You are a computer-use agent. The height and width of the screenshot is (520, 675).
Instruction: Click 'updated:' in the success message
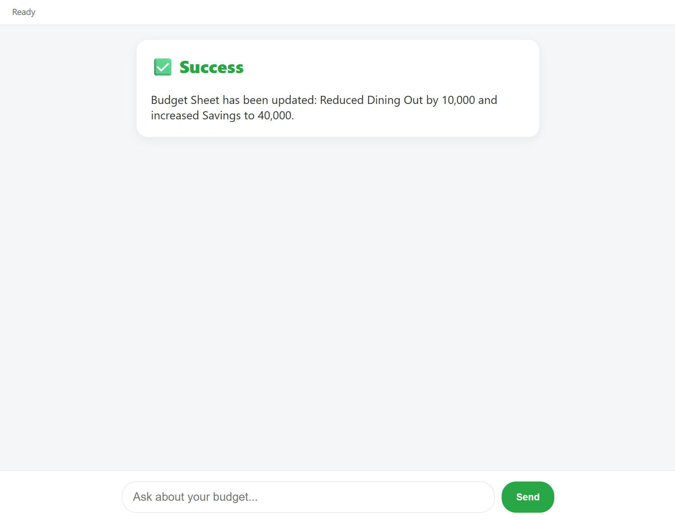294,100
